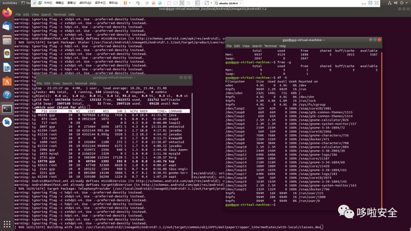Open the console view icon in VMware toolbar
Viewport: 411px width, 231px height.
tap(198, 3)
